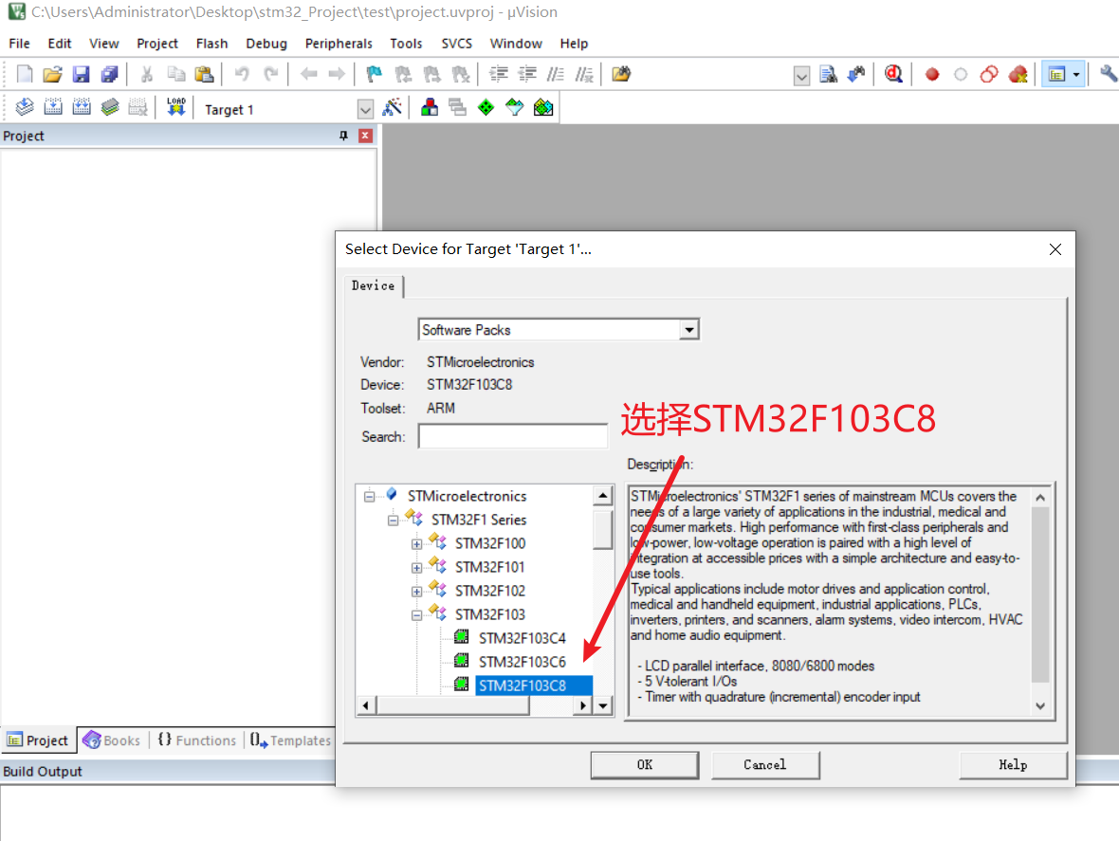Save the current file
The width and height of the screenshot is (1119, 841).
[81, 74]
